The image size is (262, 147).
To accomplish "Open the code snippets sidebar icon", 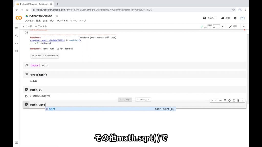I will pos(16,43).
